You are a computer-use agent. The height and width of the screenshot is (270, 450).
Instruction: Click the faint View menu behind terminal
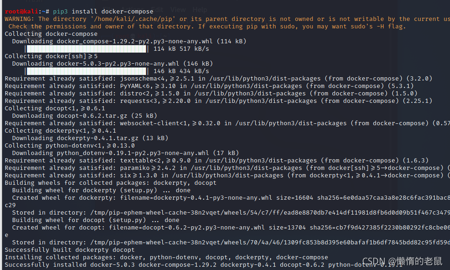(x=178, y=10)
